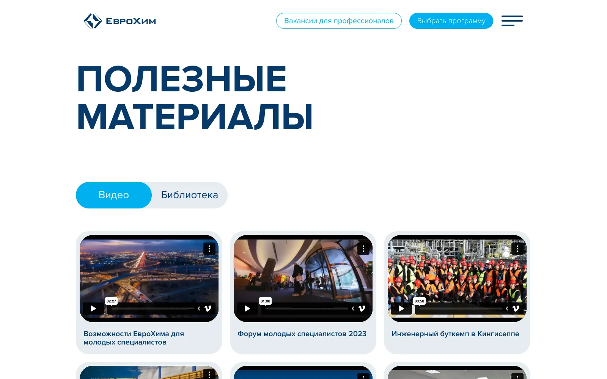607x379 pixels.
Task: Open the hamburger navigation menu
Action: 512,21
